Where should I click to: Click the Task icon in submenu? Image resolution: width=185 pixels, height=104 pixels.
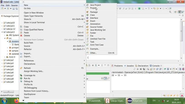[x=87, y=42]
